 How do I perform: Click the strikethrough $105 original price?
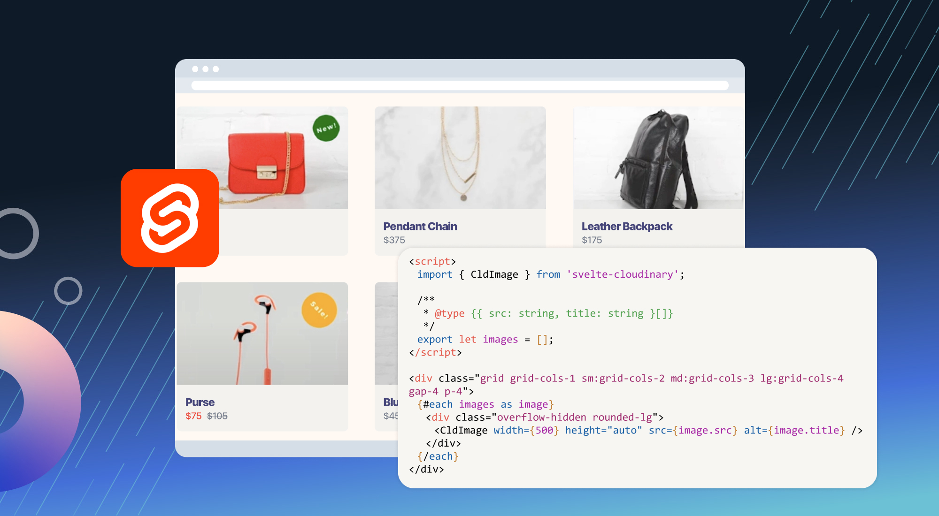[x=216, y=416]
